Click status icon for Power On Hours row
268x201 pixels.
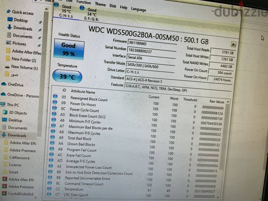(55, 102)
